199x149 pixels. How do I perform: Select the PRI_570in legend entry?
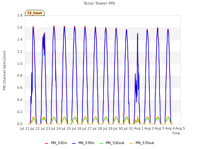coord(83,143)
